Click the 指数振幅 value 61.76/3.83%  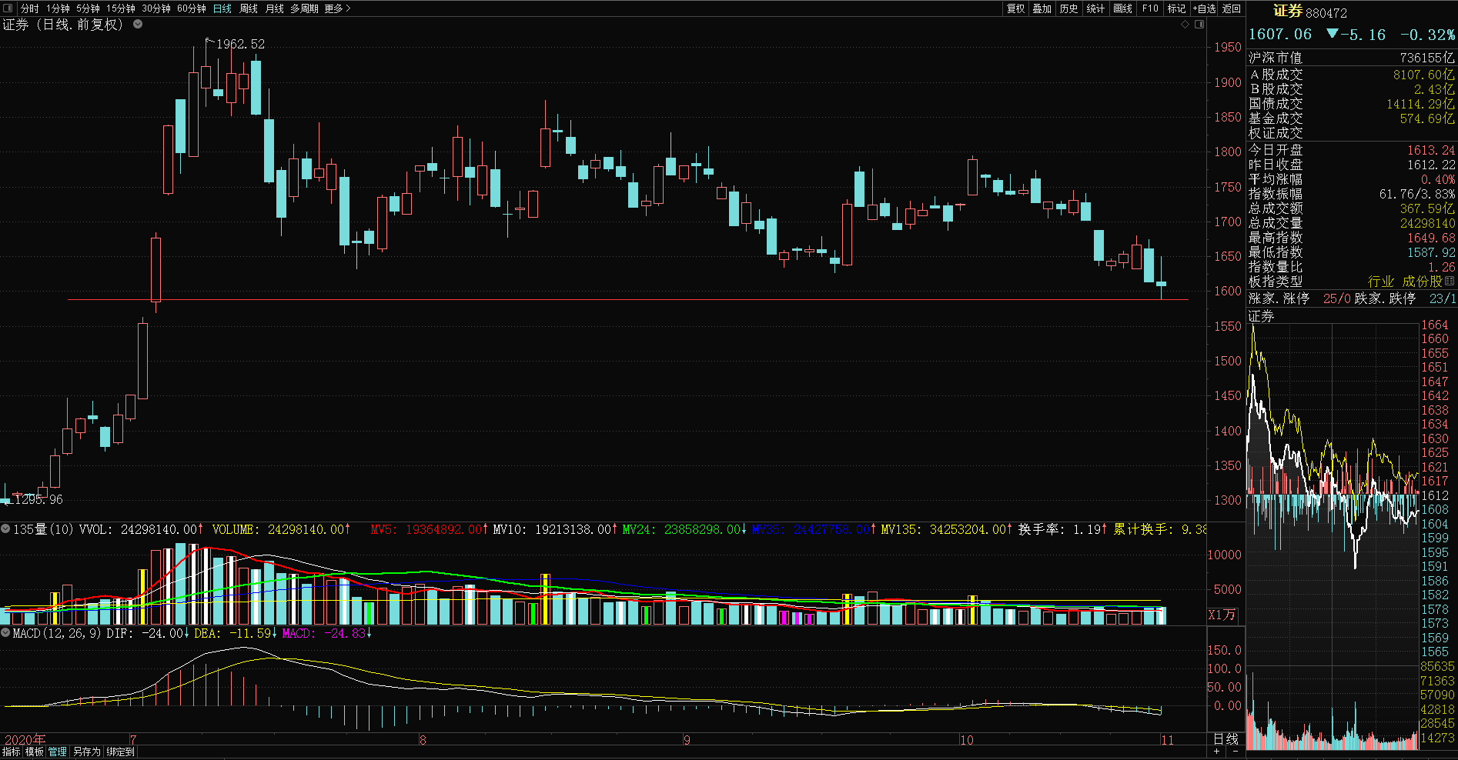coord(1417,194)
